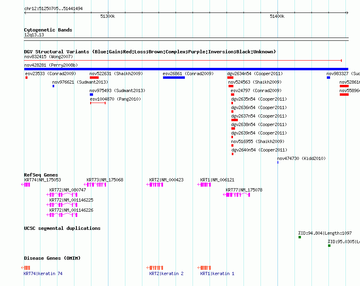Viewport: 360px width, 286px height.
Task: Open KRT2|NM_000423 RefSeq gene glyph
Action: point(155,185)
